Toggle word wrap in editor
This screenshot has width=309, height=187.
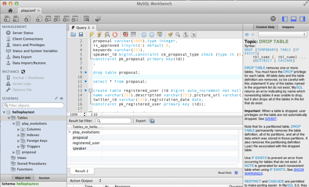pyautogui.click(x=194, y=34)
